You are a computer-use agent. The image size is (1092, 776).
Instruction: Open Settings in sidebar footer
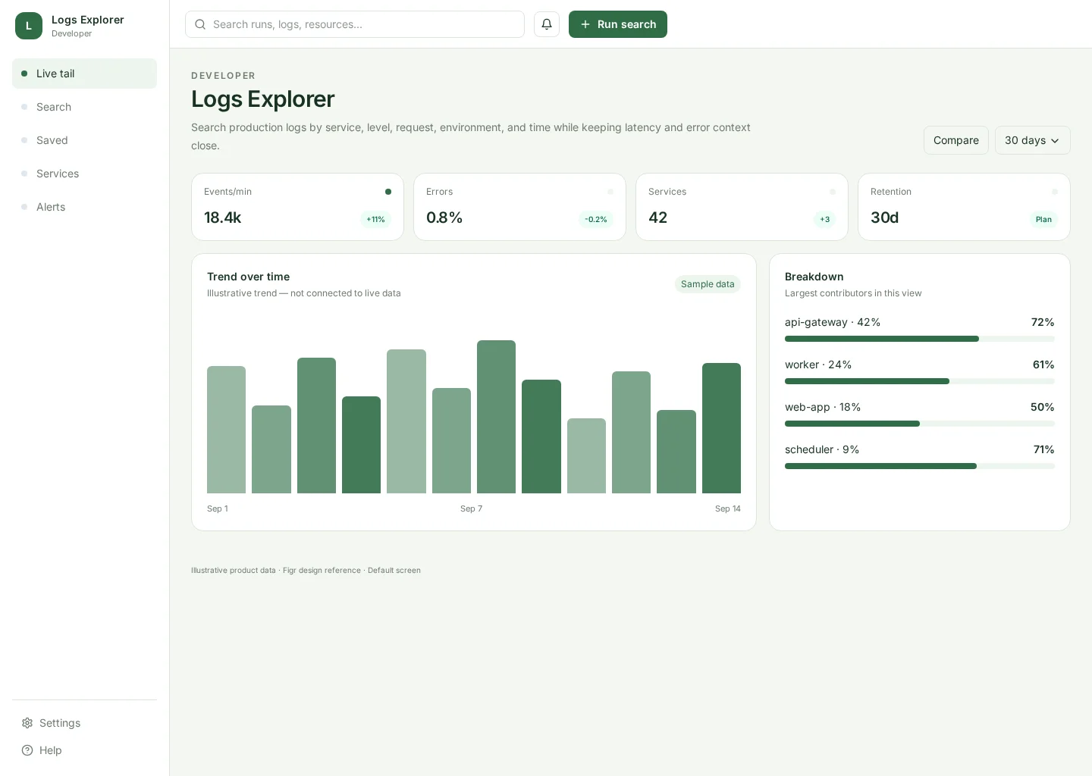click(84, 723)
